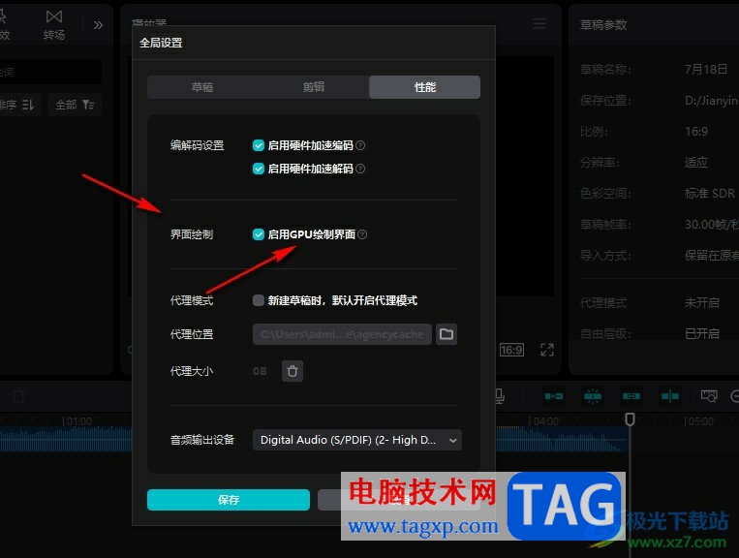739x558 pixels.
Task: Toggle linkage icon in timeline toolbar
Action: pyautogui.click(x=631, y=396)
